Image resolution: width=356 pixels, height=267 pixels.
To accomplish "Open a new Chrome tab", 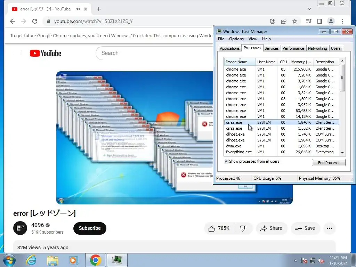I will (98, 9).
